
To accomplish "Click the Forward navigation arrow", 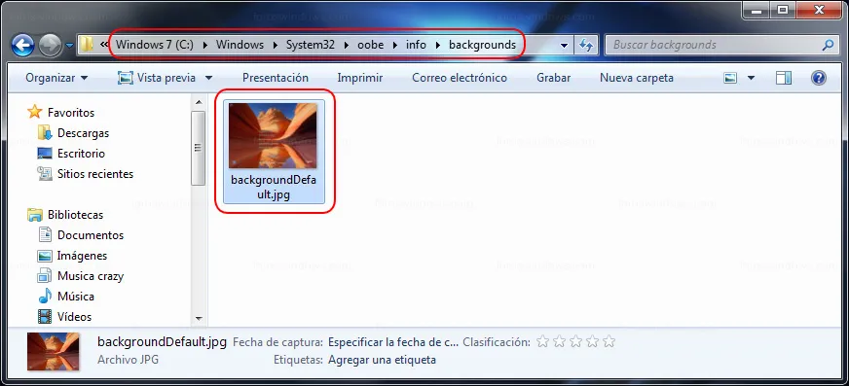I will pos(50,46).
